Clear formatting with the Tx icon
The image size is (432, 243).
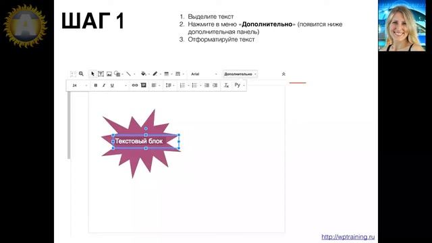coord(226,86)
